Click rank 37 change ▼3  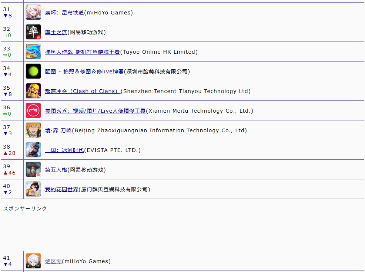click(7, 133)
